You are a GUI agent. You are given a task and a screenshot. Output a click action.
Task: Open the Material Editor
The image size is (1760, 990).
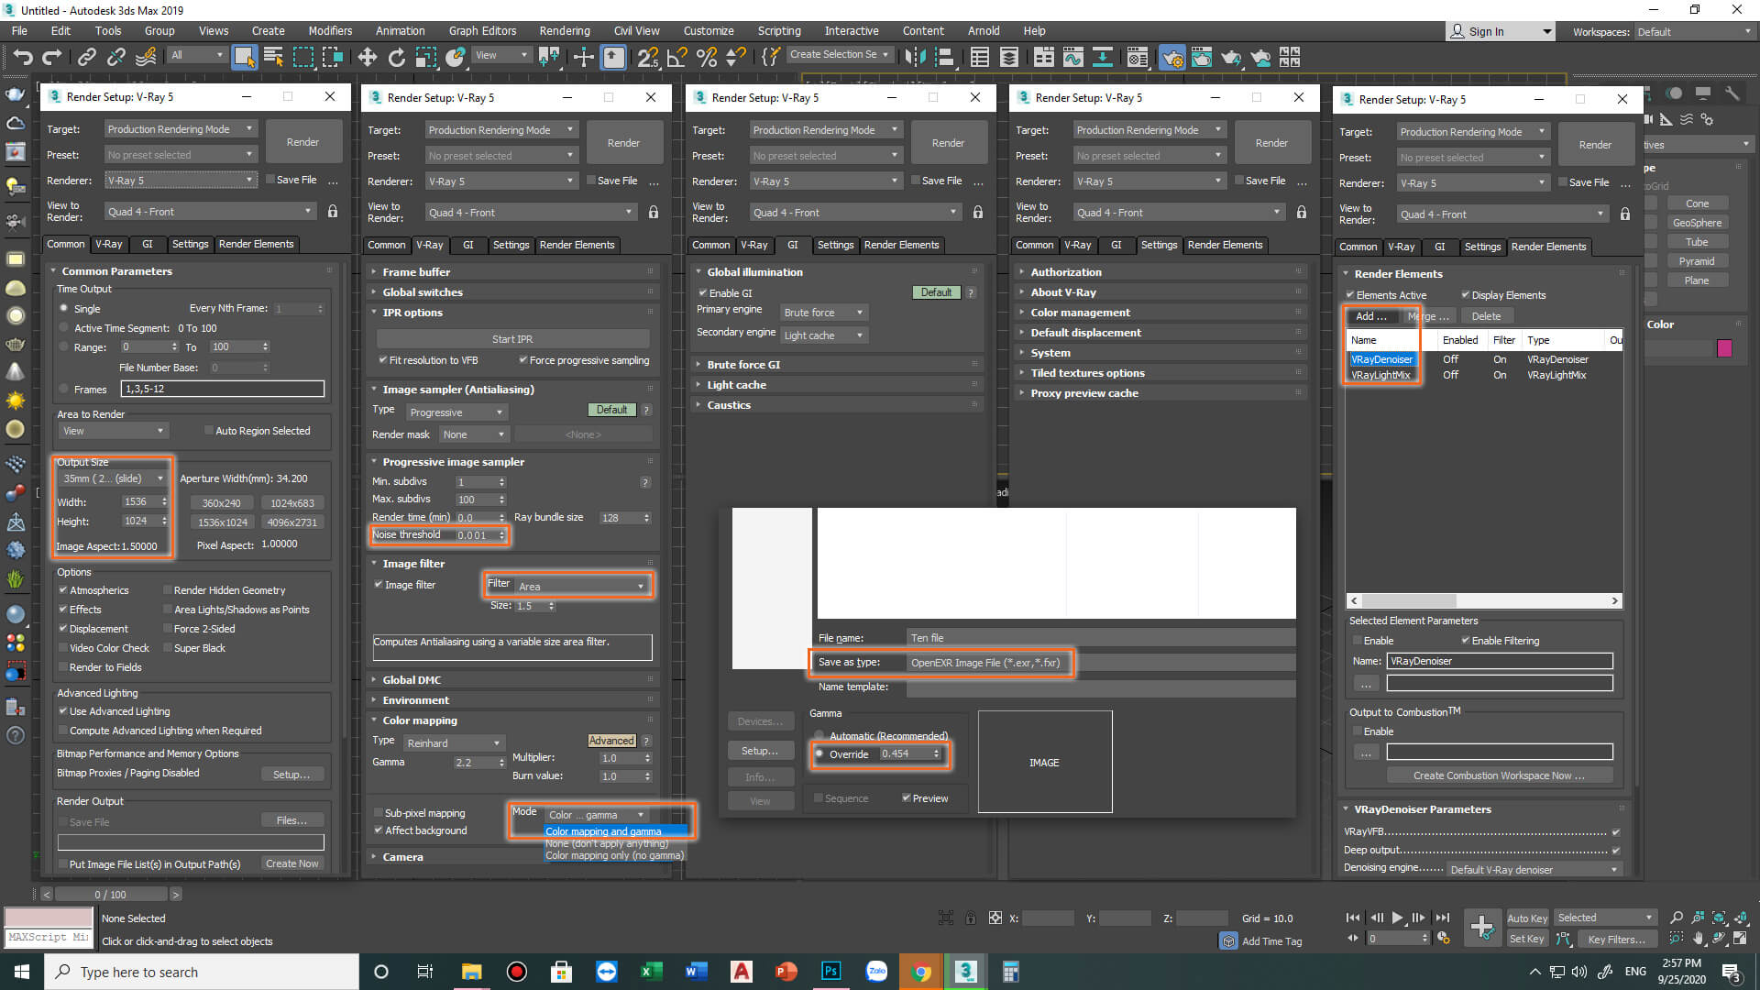pyautogui.click(x=1137, y=57)
